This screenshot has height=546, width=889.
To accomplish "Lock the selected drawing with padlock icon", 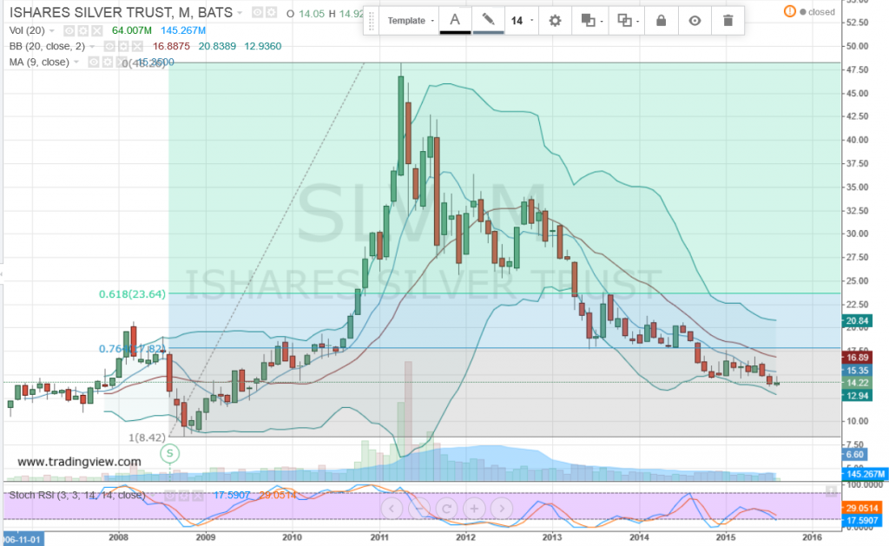I will 661,21.
